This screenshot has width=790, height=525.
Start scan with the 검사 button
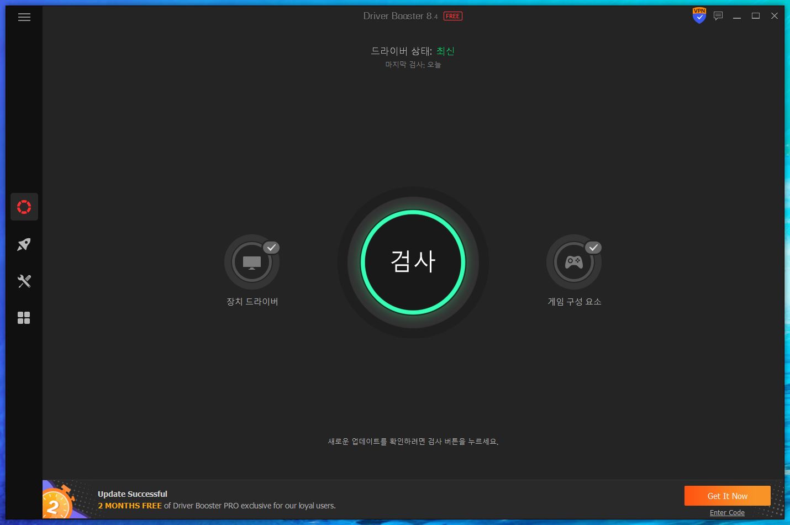(413, 262)
